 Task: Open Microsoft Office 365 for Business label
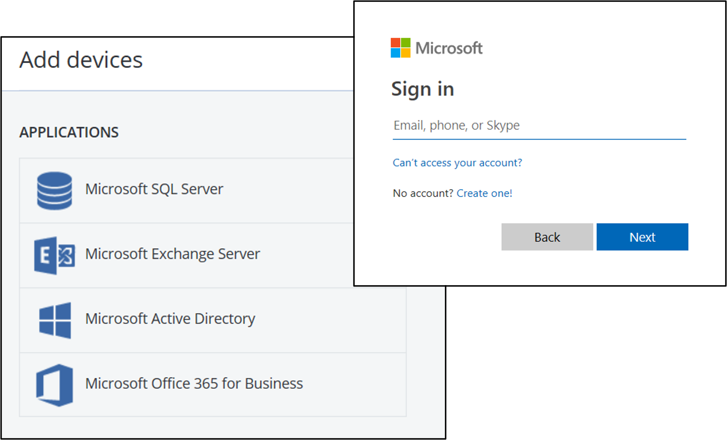tap(194, 383)
